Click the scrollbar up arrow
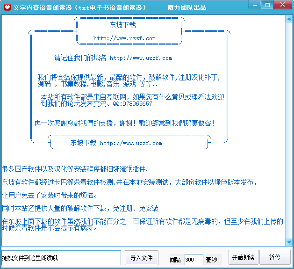 (x=289, y=19)
